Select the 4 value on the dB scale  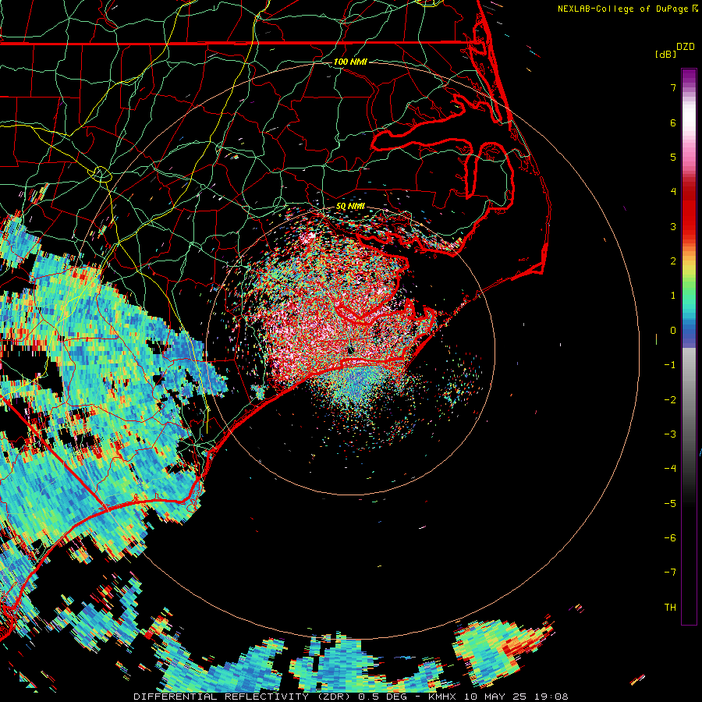coord(673,192)
